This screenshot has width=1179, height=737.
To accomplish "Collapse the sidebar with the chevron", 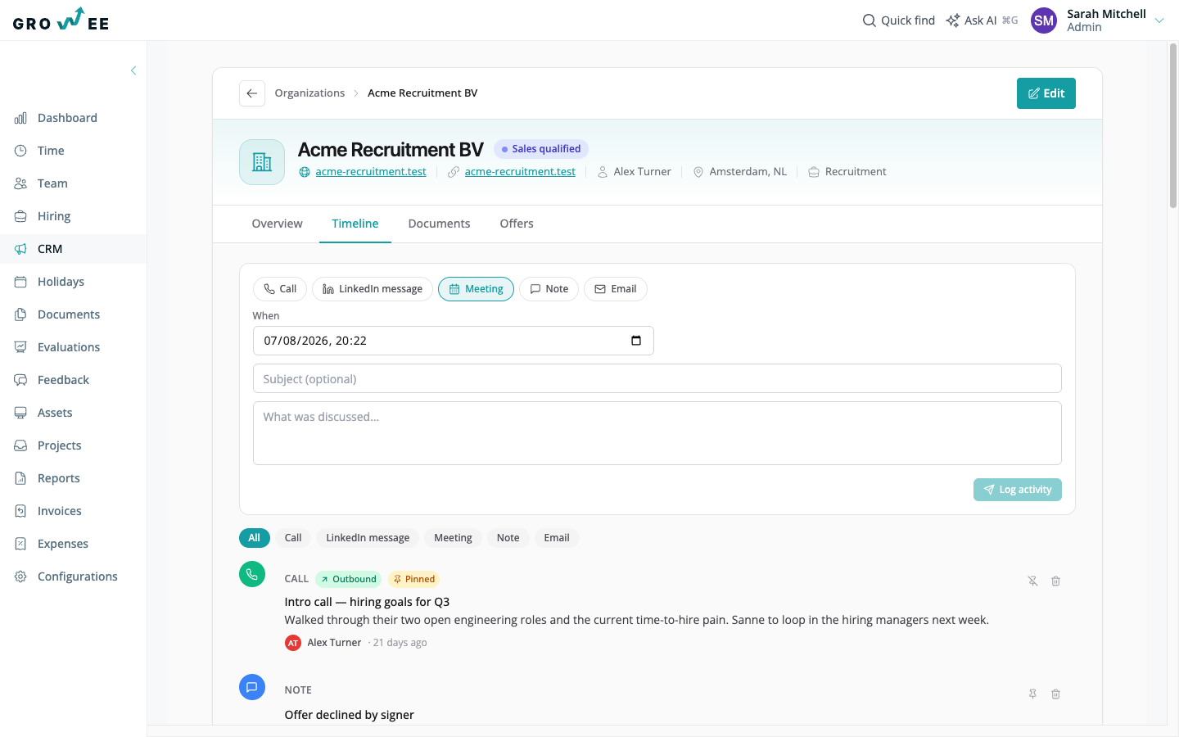I will 133,70.
